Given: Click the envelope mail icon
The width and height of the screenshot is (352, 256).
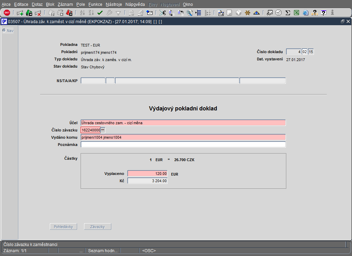Looking at the screenshot, I should pyautogui.click(x=149, y=13).
